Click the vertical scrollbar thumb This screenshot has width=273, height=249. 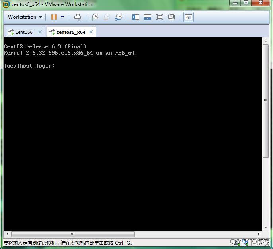[x=266, y=101]
